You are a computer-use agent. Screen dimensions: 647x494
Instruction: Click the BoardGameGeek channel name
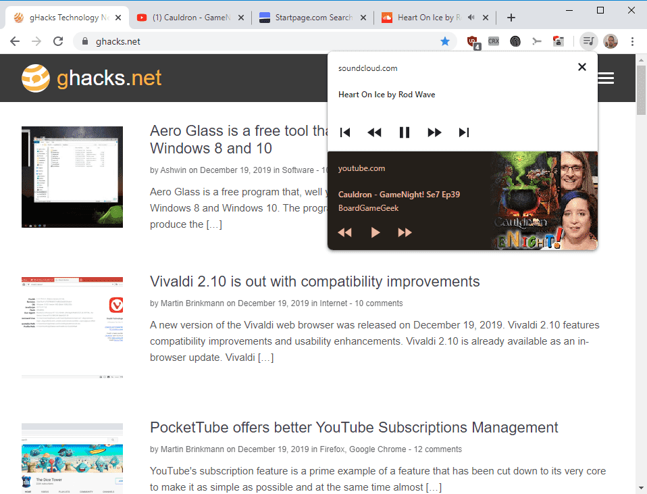click(369, 208)
